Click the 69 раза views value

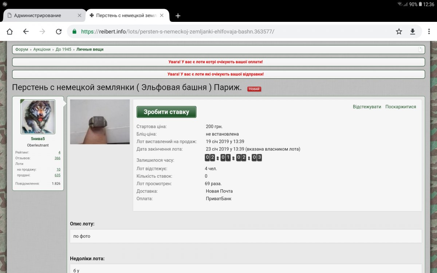213,183
